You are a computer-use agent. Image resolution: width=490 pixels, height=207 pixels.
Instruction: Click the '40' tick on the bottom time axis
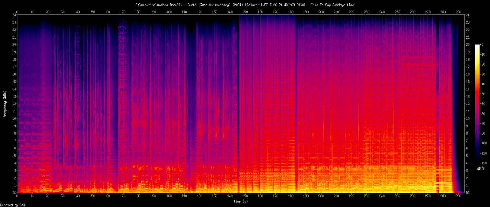pyautogui.click(x=78, y=196)
